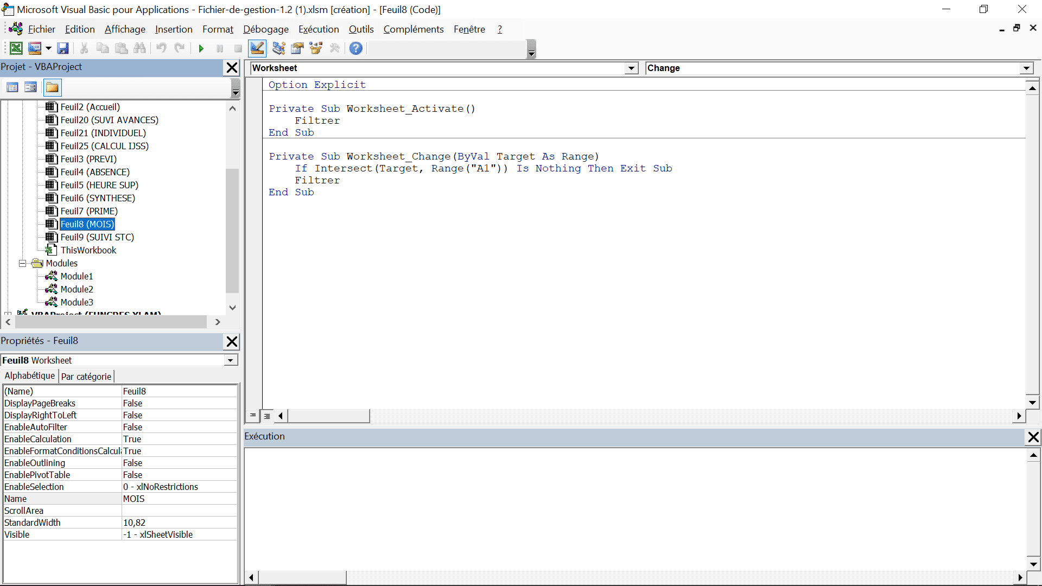Click the Find binoculars icon

coord(139,48)
